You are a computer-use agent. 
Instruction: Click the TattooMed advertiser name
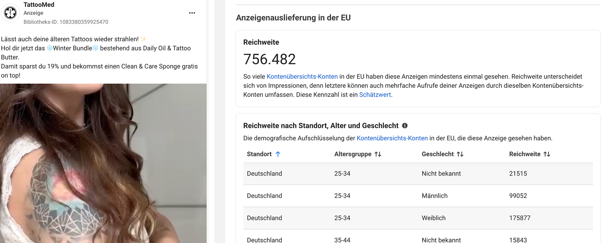[x=39, y=5]
